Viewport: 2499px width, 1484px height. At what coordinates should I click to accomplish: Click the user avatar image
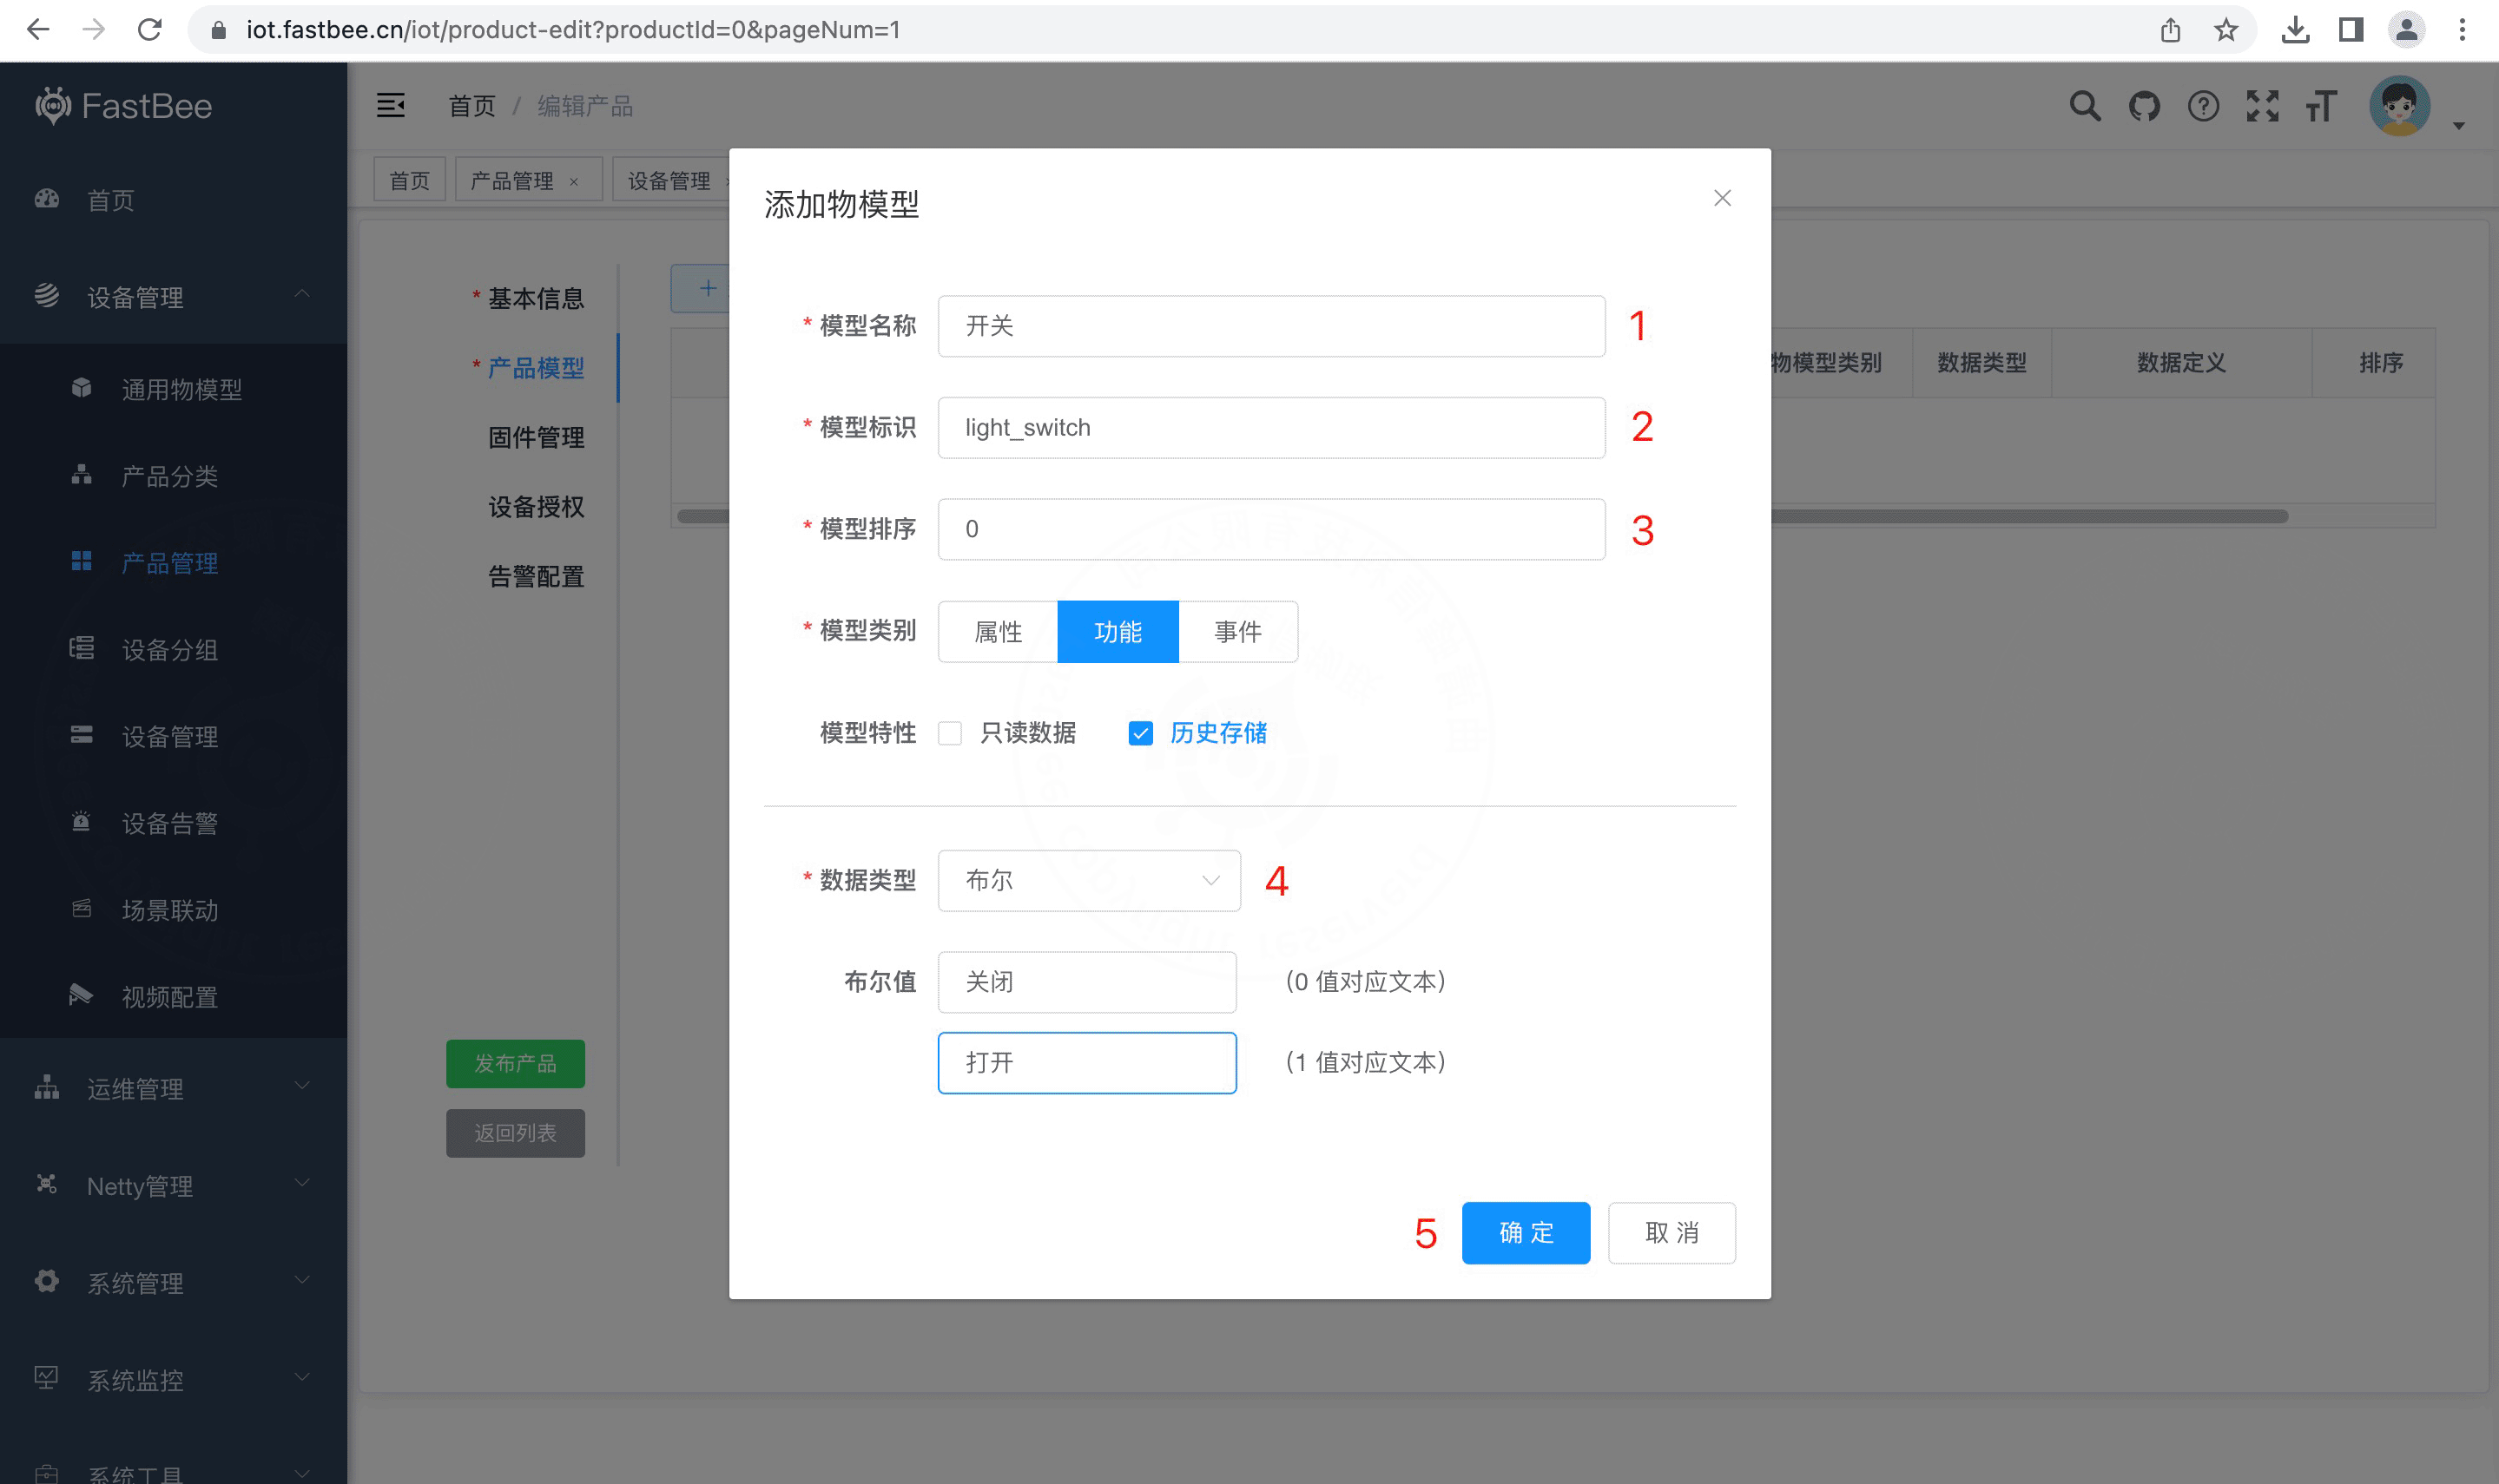[x=2399, y=105]
